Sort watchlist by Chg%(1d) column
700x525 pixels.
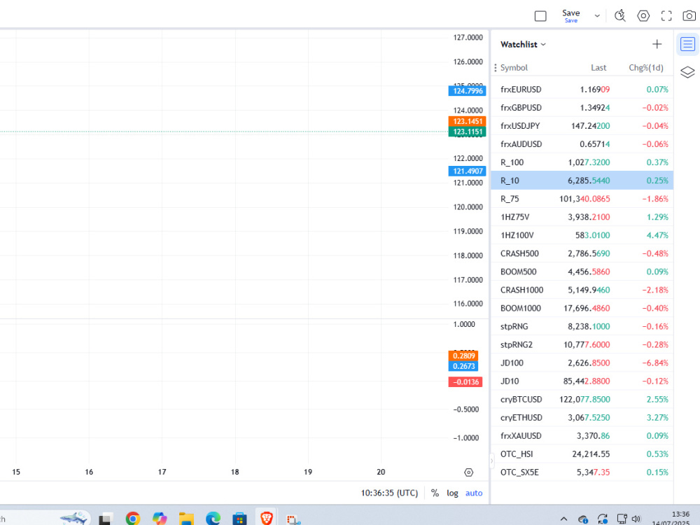coord(646,68)
